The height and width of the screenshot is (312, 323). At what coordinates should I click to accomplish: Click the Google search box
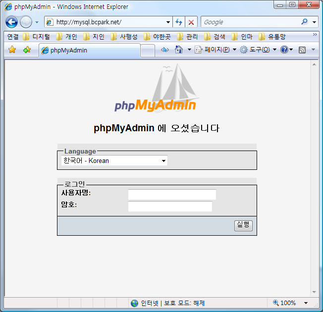point(250,22)
